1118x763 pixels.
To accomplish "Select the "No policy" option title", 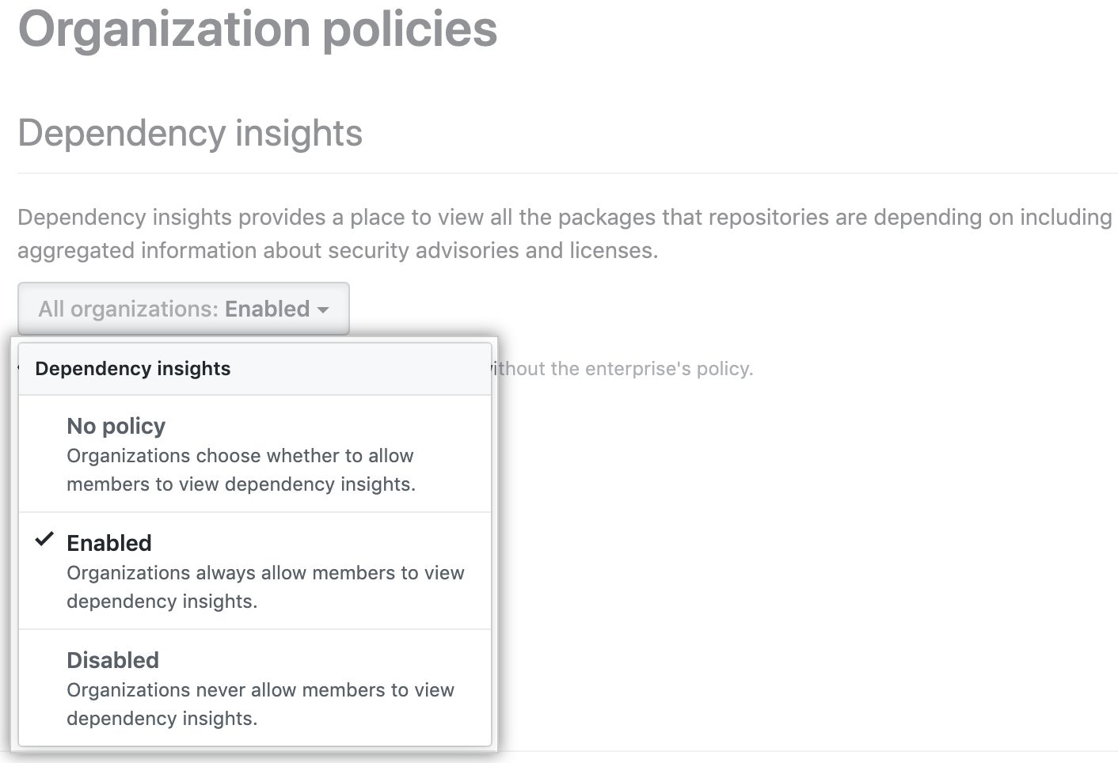I will 116,426.
